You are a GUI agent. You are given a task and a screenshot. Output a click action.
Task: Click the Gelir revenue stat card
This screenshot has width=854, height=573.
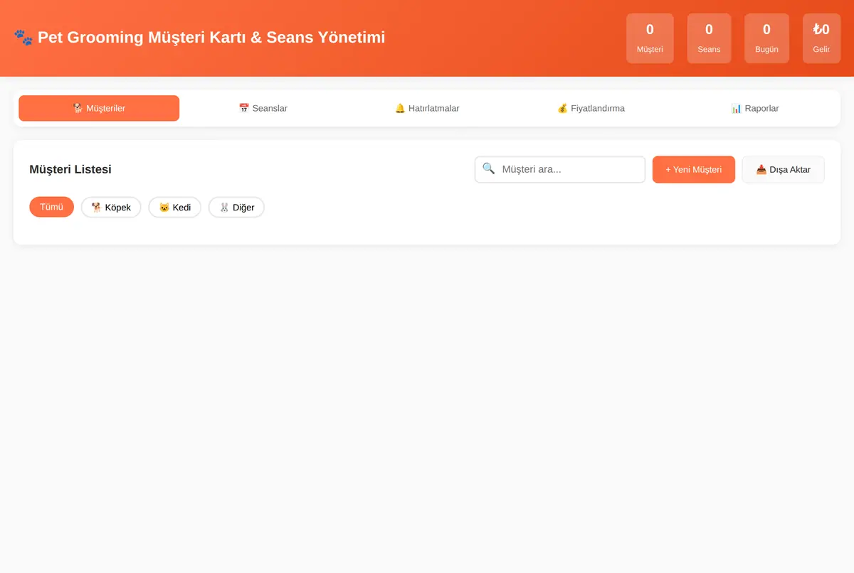(x=821, y=38)
